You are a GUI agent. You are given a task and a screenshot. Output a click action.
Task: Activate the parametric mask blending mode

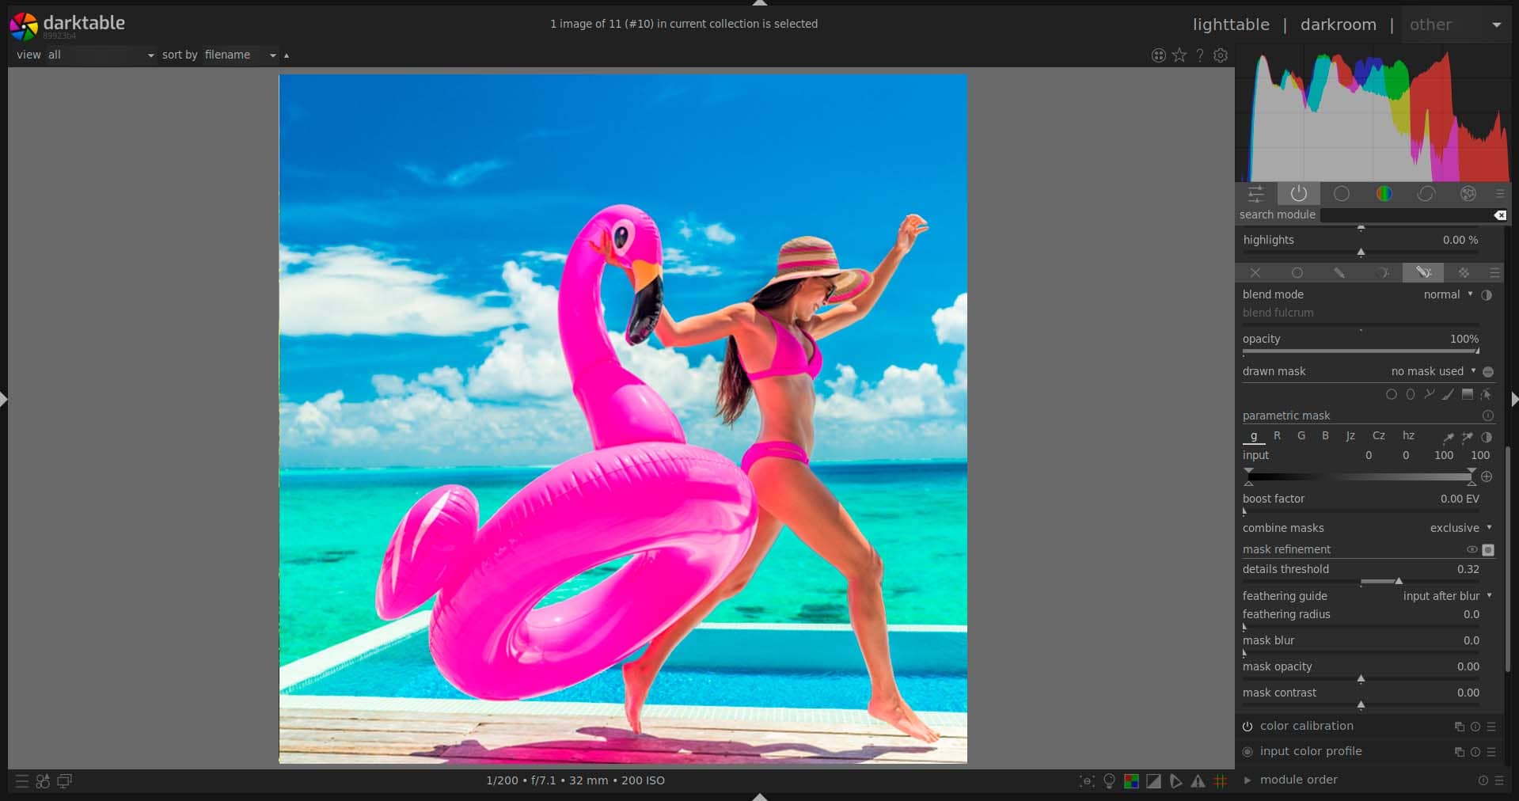(x=1382, y=272)
